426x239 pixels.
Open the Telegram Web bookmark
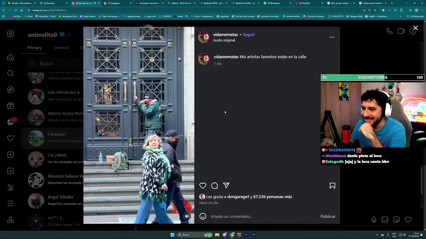click(x=354, y=16)
